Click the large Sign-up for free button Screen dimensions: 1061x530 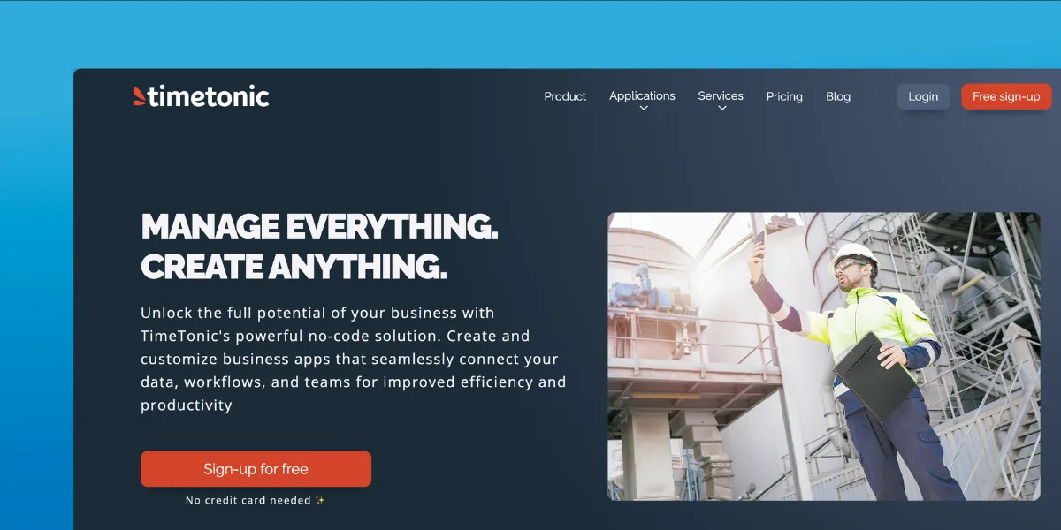[x=256, y=469]
